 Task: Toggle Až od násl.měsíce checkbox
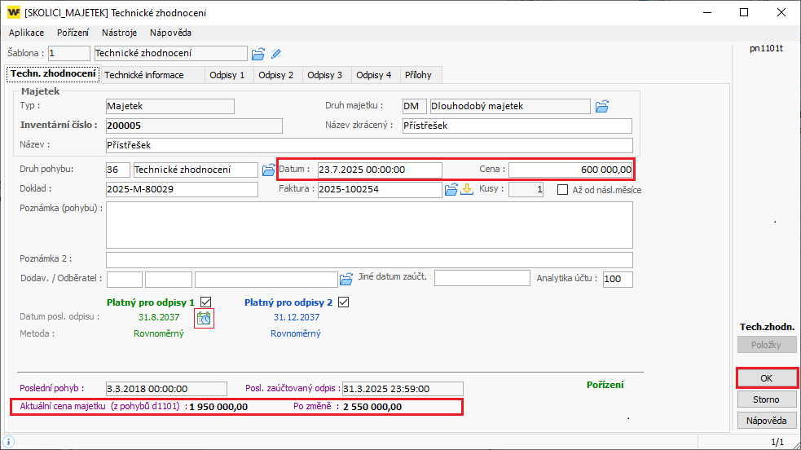(x=562, y=189)
